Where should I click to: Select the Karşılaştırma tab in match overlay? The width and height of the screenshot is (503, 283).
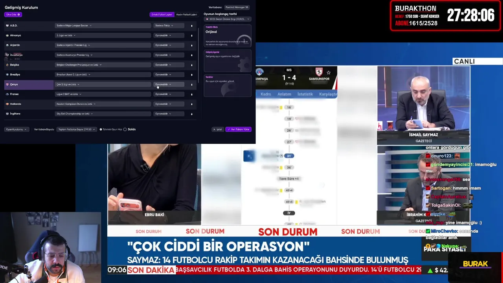(328, 94)
